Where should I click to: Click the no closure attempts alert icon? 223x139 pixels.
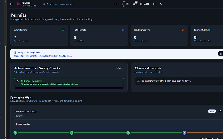tap(138, 81)
